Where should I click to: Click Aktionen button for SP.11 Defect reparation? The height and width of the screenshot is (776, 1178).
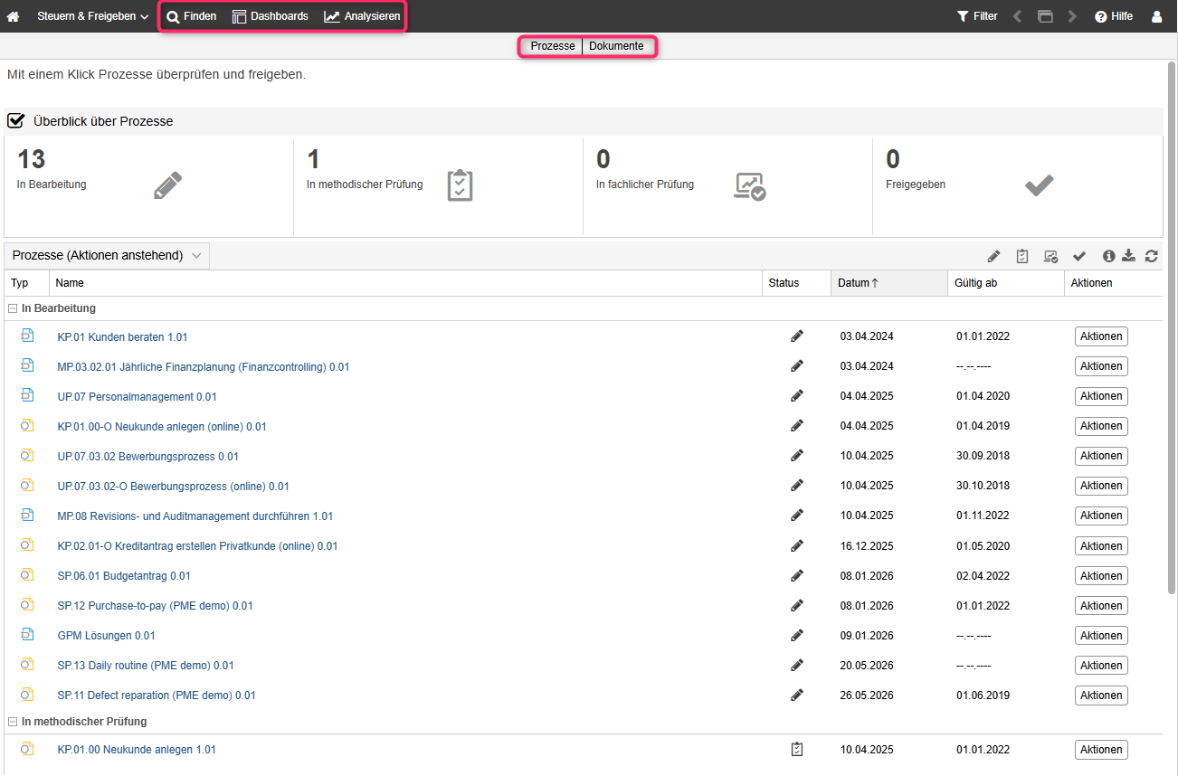pos(1101,696)
